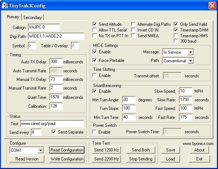Open the MIC-E Message dropdown

(190, 52)
